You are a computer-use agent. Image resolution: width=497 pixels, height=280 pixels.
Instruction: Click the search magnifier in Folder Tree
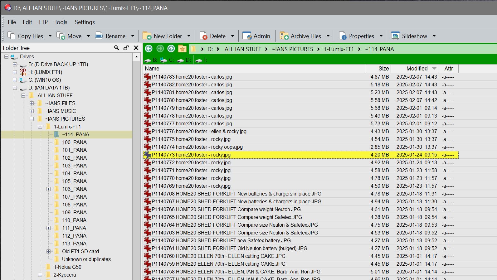pos(116,48)
